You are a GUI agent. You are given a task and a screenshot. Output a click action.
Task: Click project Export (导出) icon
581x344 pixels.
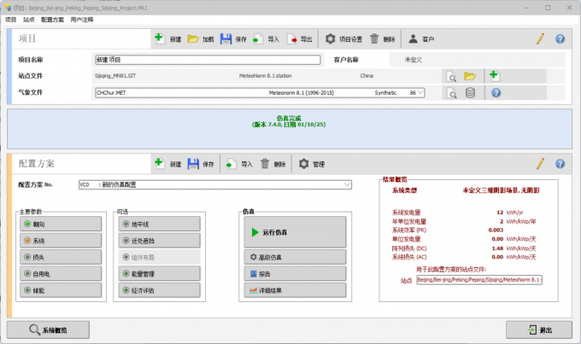coord(292,38)
